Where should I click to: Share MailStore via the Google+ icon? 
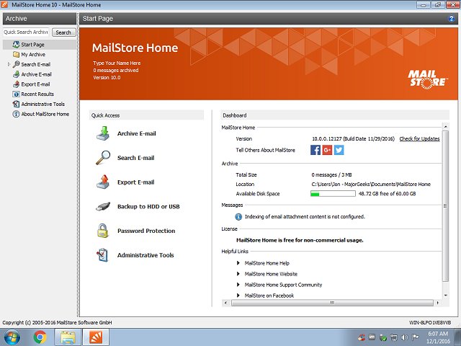[327, 150]
